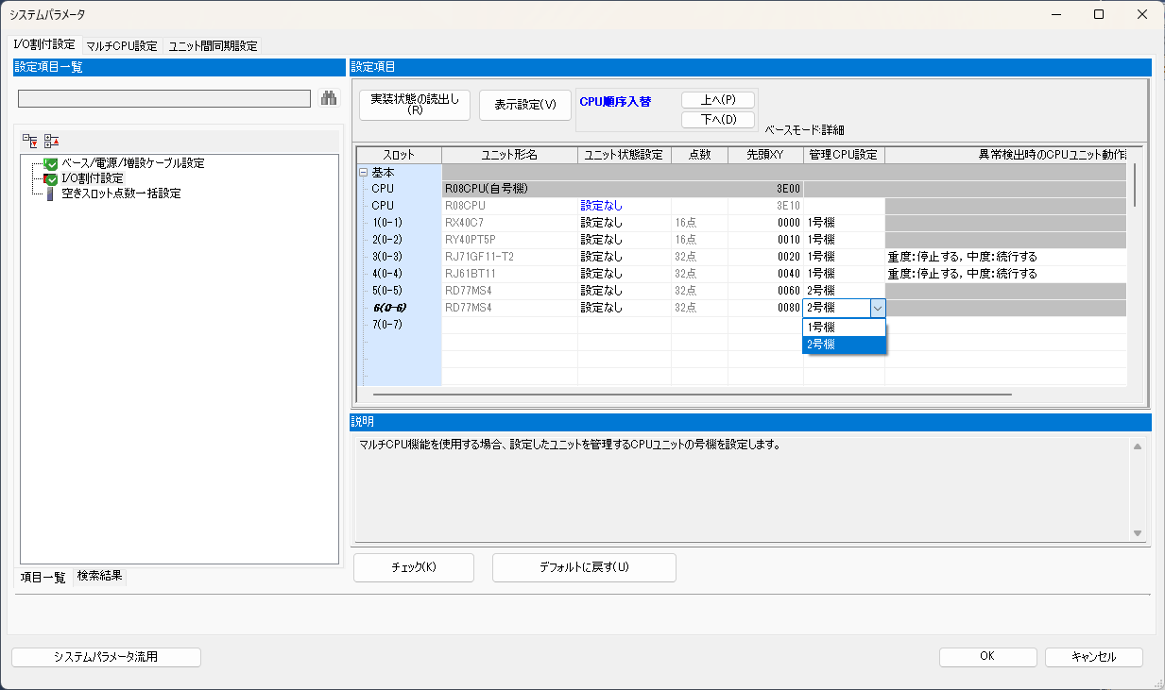
Task: Open the 管理CPU設定 dropdown arrow
Action: [x=880, y=308]
